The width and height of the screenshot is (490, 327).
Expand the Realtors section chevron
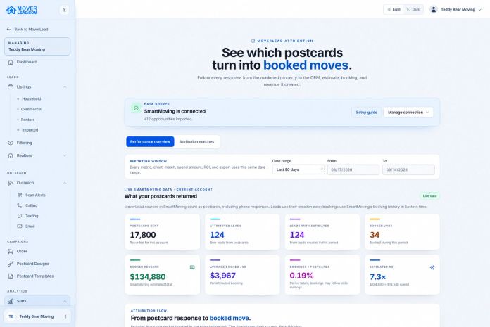65,155
